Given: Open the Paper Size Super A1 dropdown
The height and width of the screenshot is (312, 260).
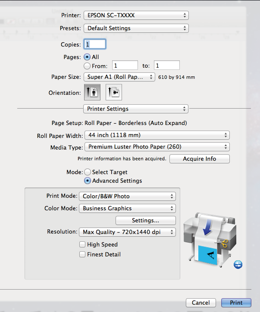Looking at the screenshot, I should (x=119, y=77).
